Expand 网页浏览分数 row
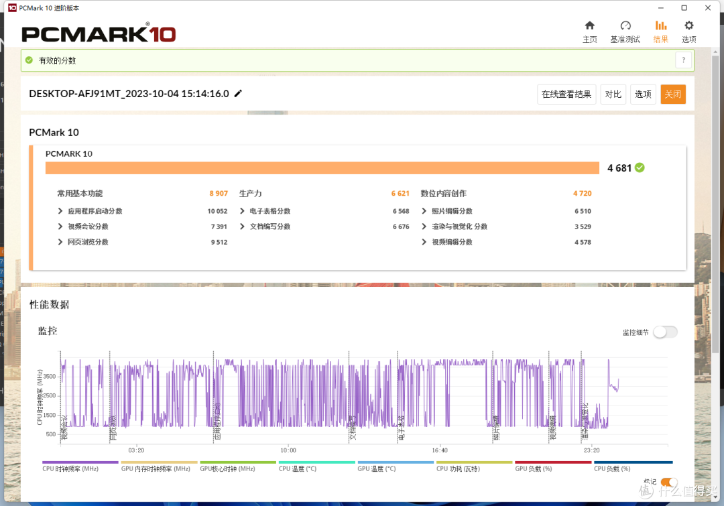This screenshot has width=724, height=506. [60, 242]
